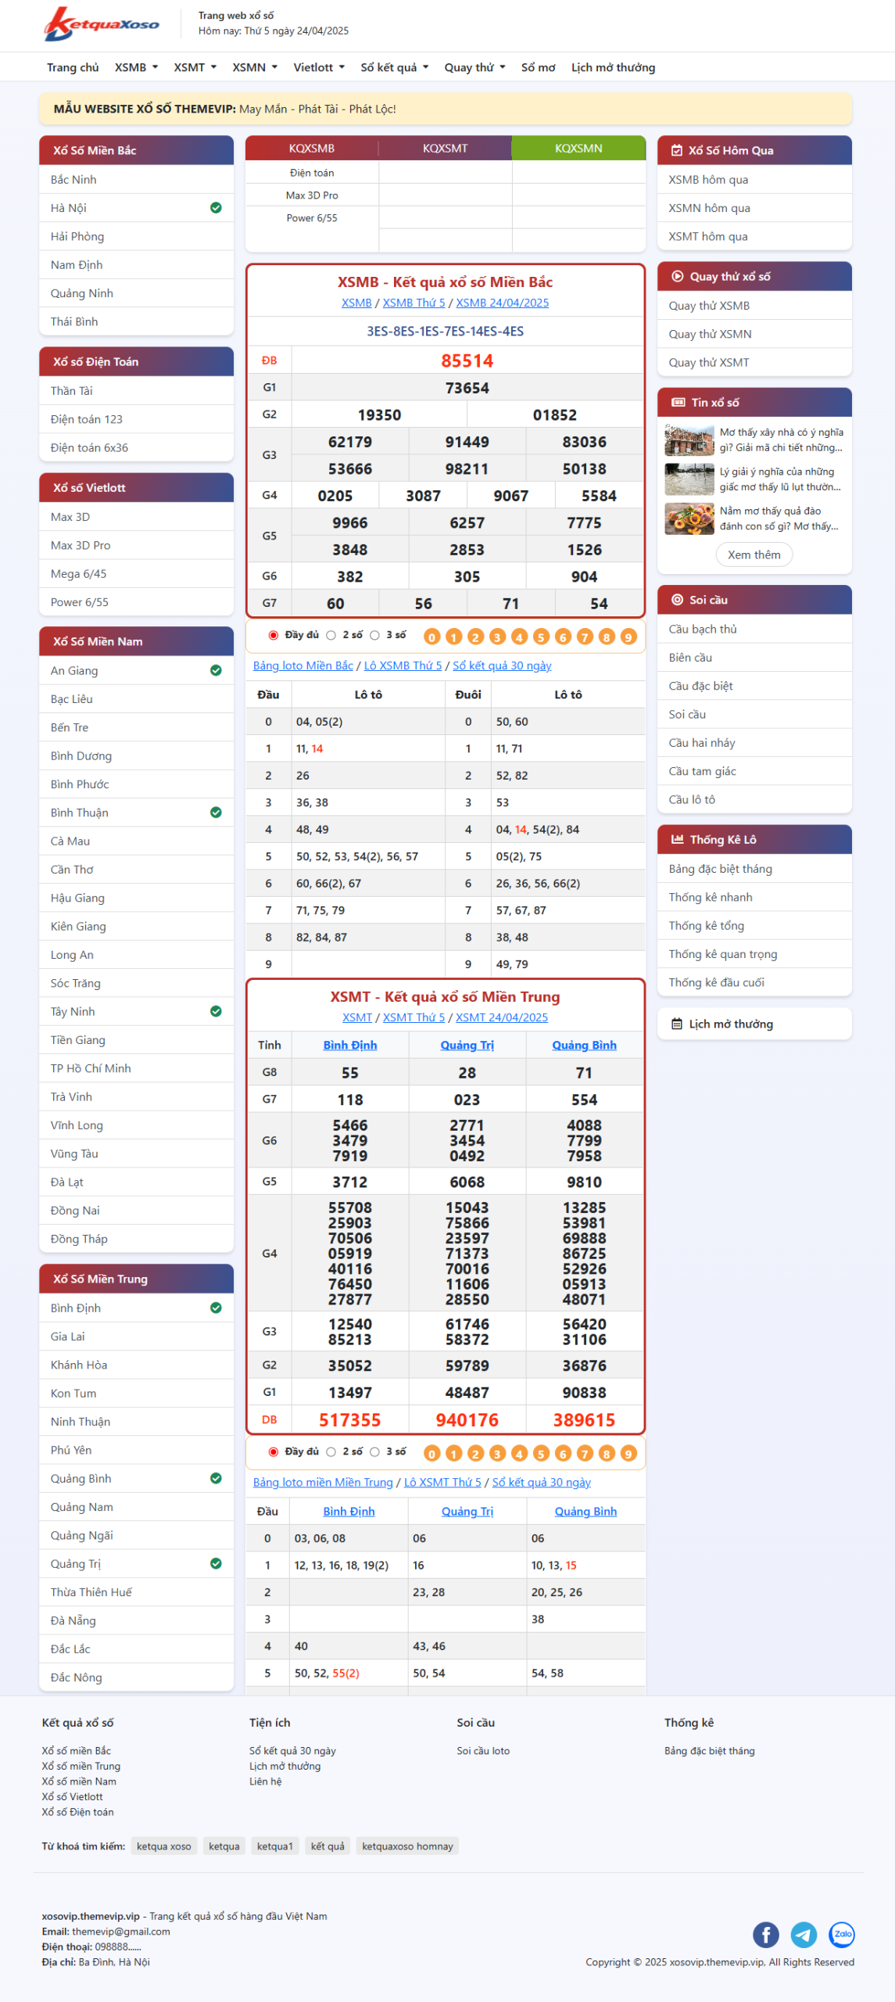This screenshot has height=2002, width=895.
Task: Open Sổ mơ menu item
Action: [x=538, y=67]
